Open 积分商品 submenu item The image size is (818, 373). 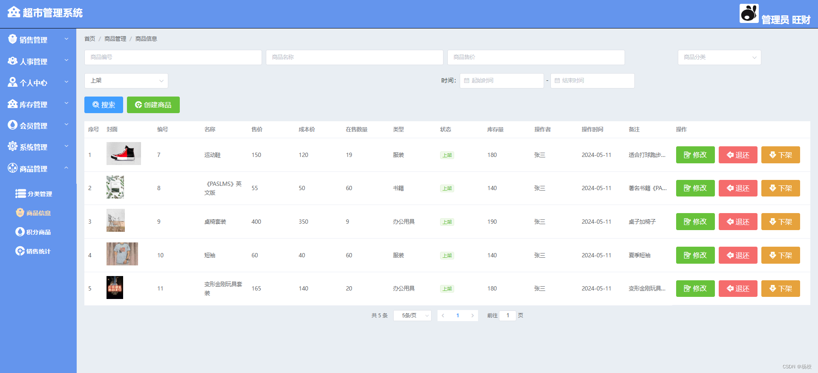pyautogui.click(x=38, y=232)
